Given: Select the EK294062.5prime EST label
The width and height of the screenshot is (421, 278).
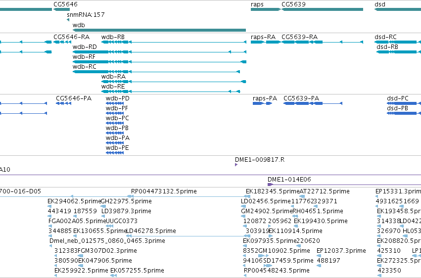Looking at the screenshot, I should (x=74, y=201).
